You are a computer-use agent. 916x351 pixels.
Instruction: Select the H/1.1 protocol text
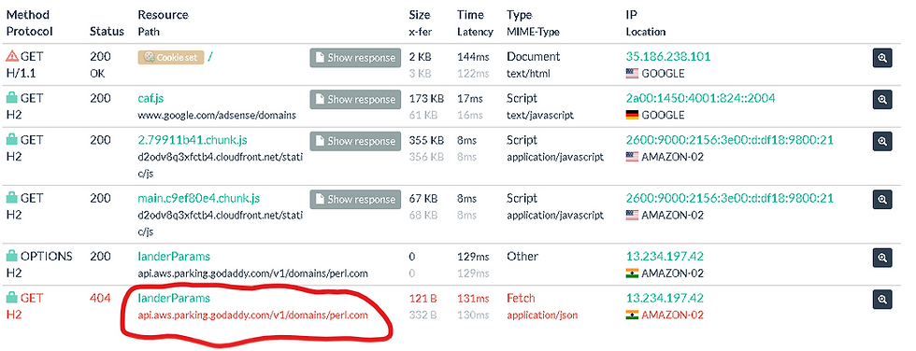(21, 74)
